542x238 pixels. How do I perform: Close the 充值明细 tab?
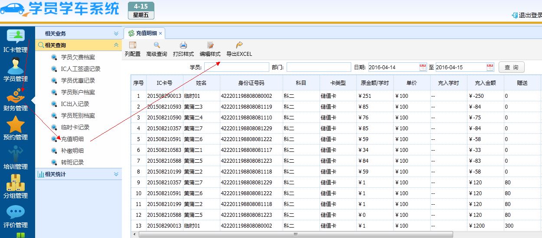tap(160, 33)
